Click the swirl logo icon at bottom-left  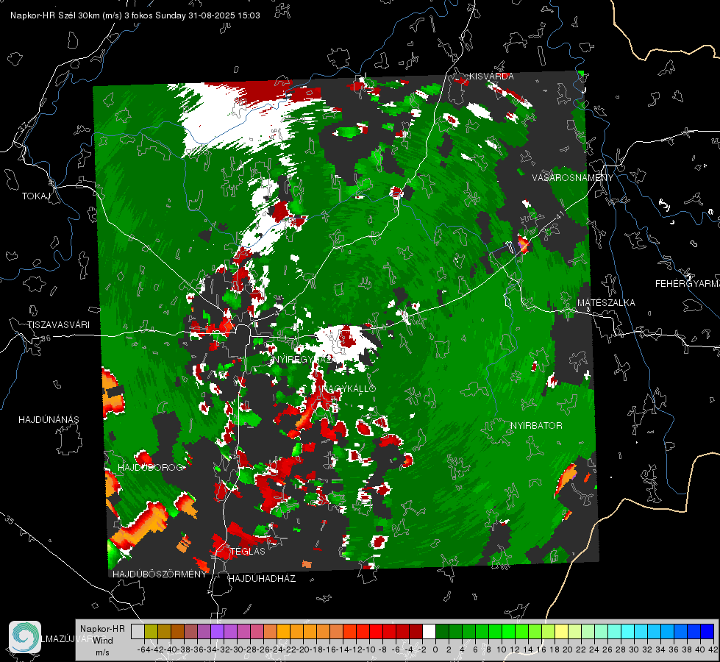pos(25,637)
